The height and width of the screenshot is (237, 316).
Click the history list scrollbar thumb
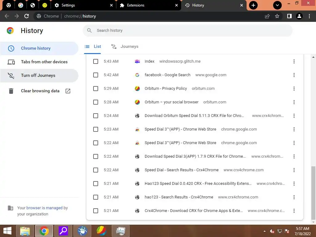point(313,193)
